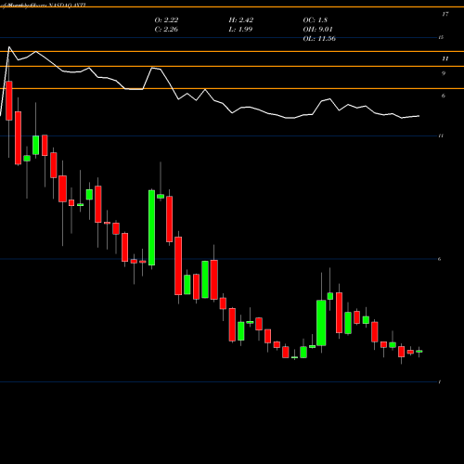Click the tallest green candlestick in the chart

151,227
